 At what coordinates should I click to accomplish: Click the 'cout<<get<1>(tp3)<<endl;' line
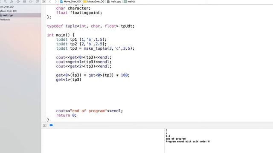click(x=84, y=62)
